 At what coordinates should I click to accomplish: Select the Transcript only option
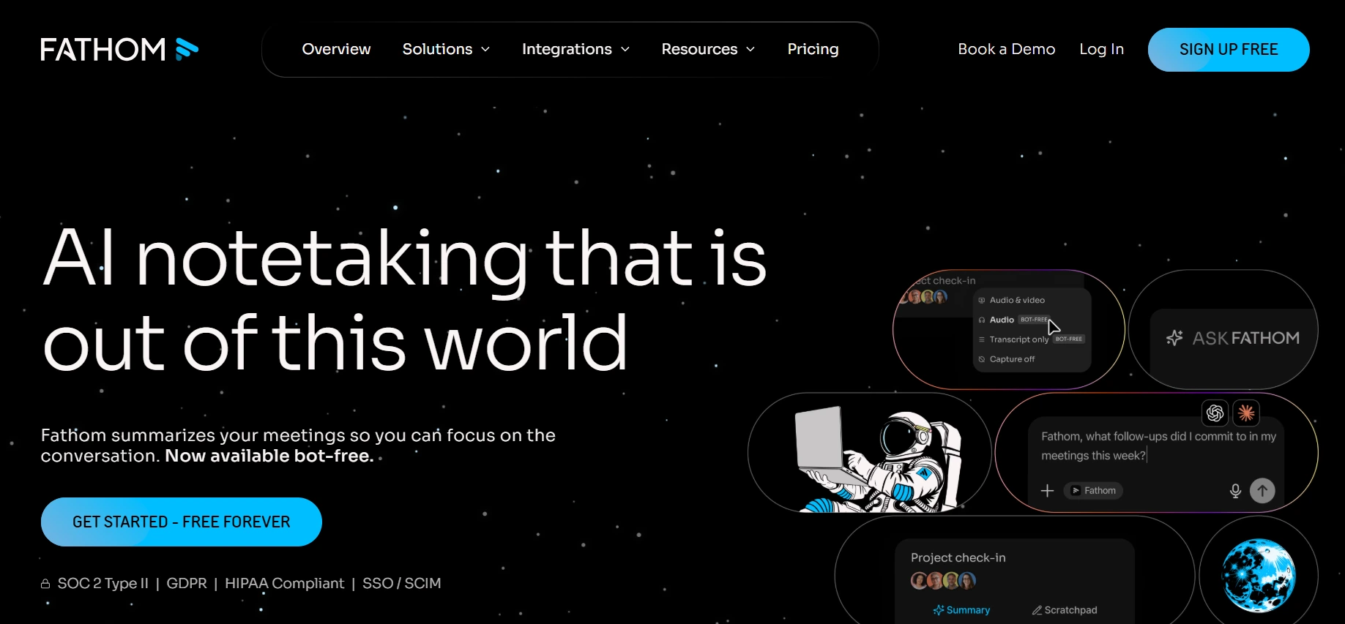1032,339
